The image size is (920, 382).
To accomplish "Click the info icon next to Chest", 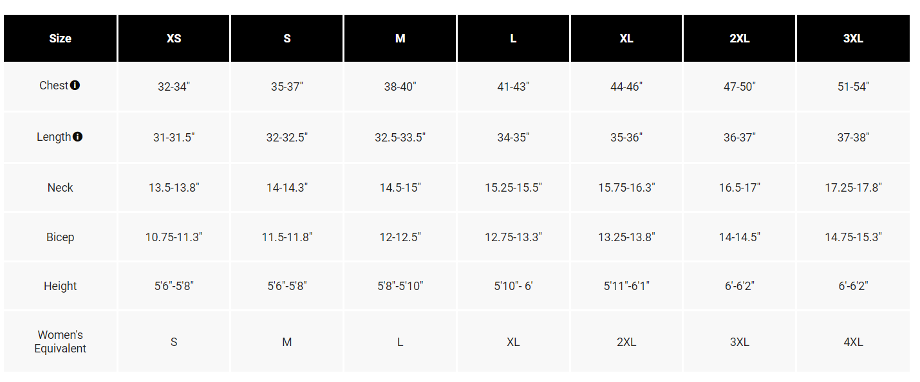I will [x=75, y=86].
